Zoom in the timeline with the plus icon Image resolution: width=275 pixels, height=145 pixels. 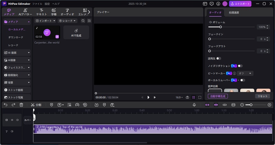click(x=269, y=105)
